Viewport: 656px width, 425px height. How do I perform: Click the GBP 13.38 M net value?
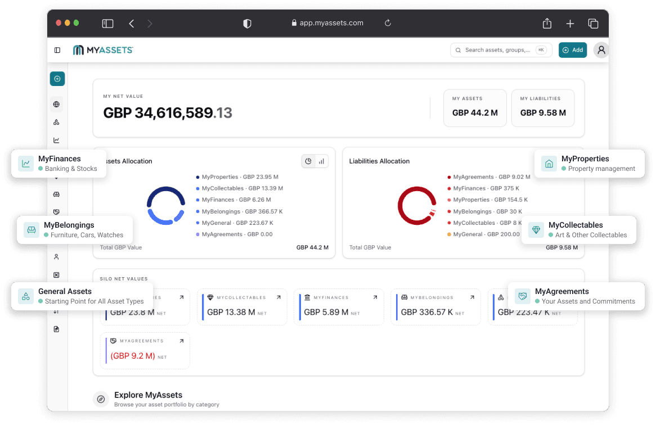[231, 312]
